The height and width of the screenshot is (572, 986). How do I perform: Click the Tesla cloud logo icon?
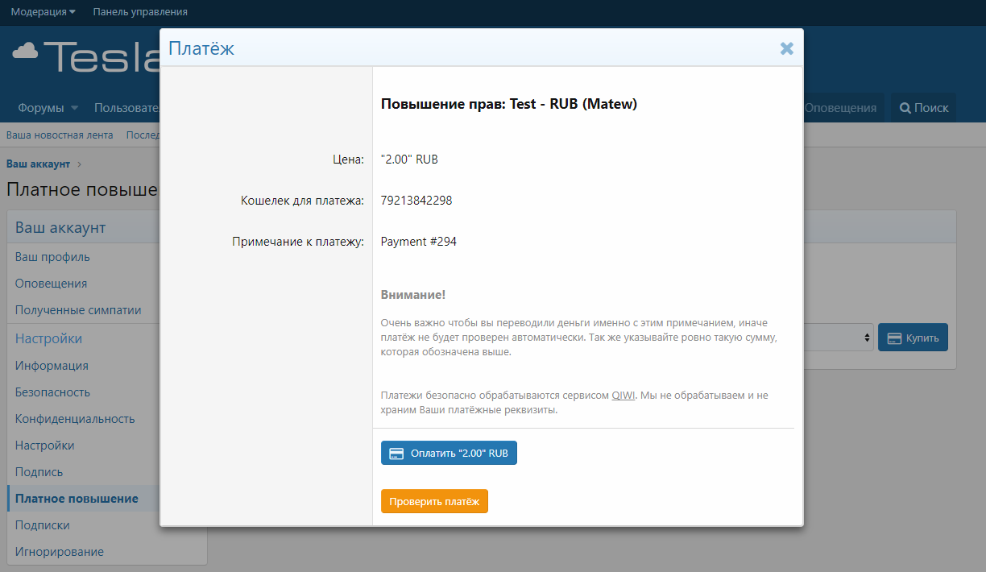25,52
